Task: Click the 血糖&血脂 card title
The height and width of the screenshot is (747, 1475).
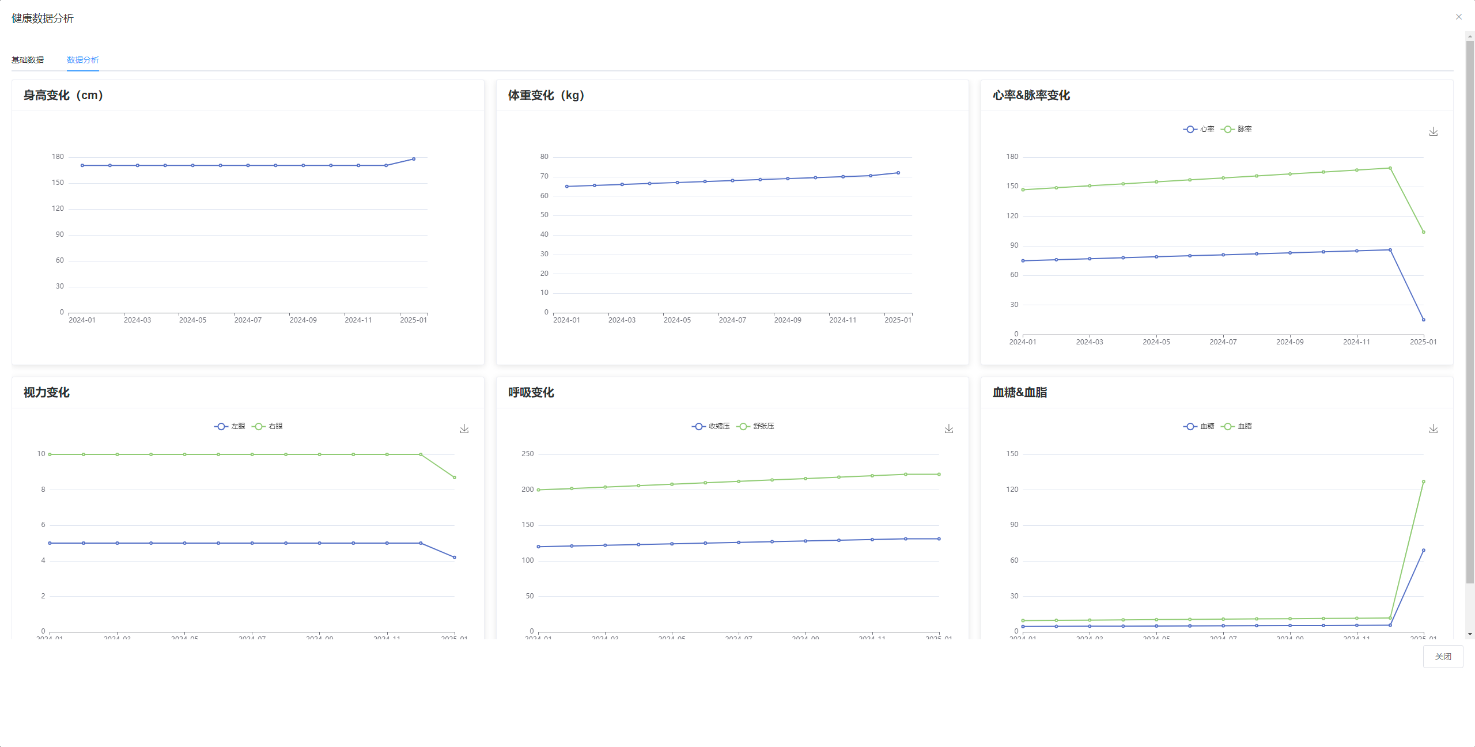Action: click(x=1020, y=393)
